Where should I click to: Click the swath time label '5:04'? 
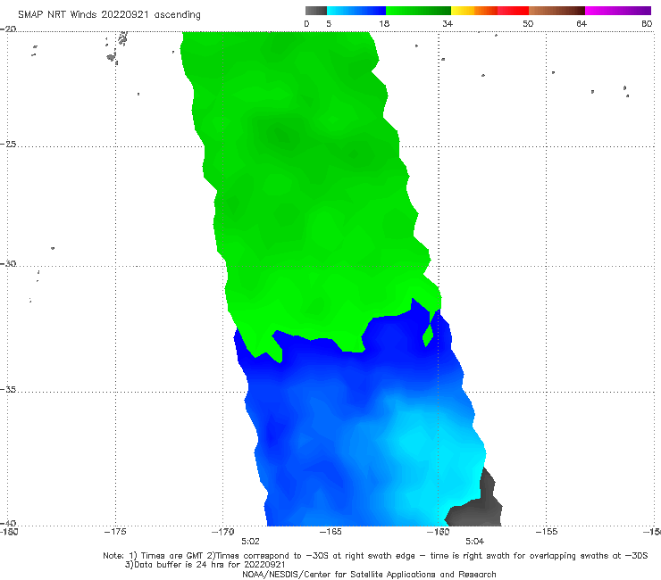(x=474, y=542)
